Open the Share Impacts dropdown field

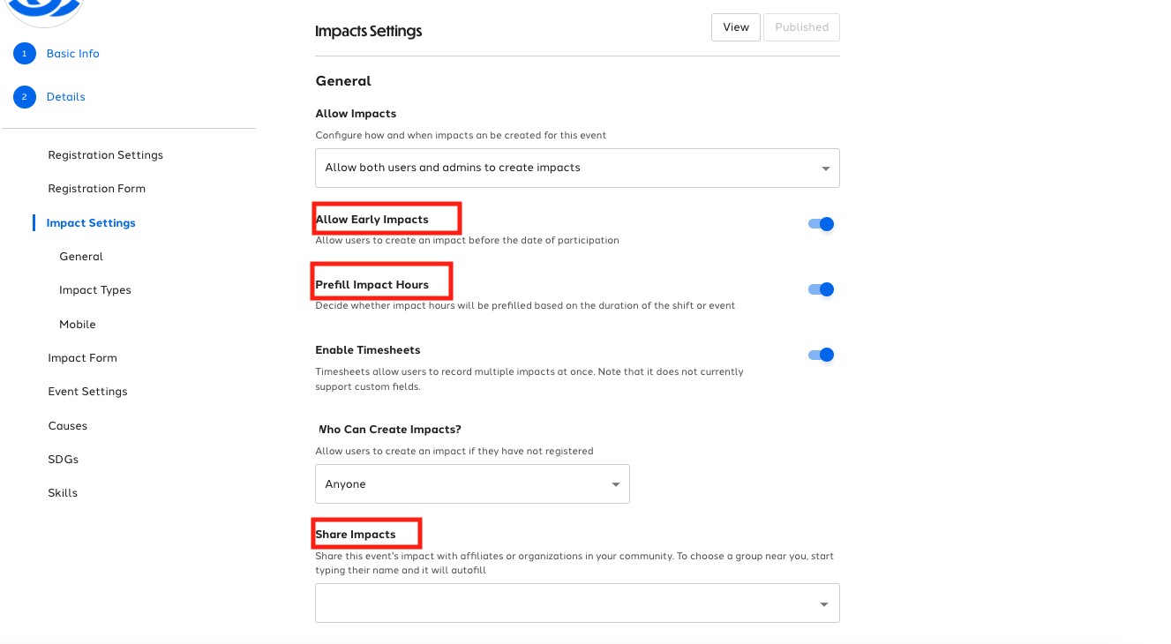(x=577, y=603)
